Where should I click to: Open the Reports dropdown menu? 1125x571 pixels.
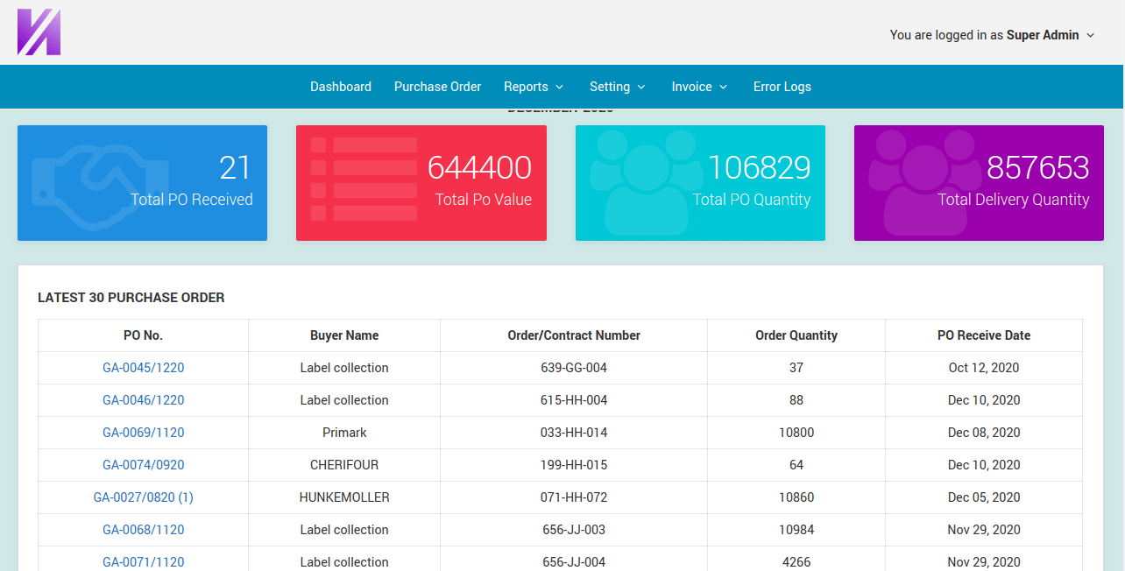(533, 87)
